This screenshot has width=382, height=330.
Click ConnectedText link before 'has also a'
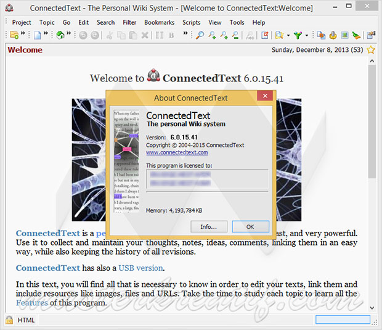point(48,268)
